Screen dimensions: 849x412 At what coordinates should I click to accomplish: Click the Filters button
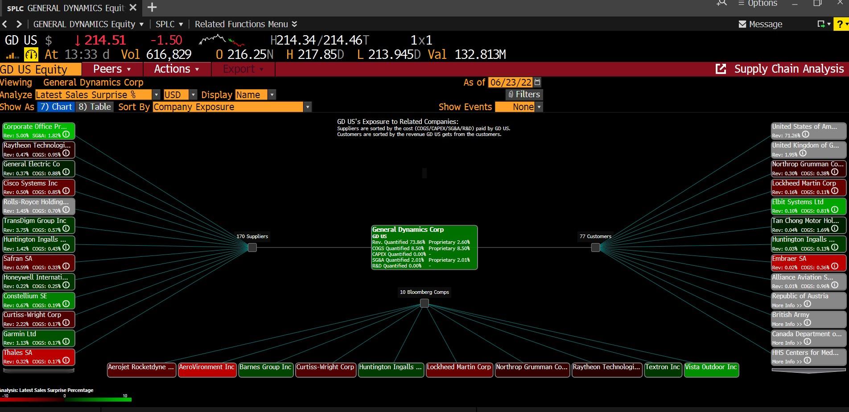[x=524, y=95]
